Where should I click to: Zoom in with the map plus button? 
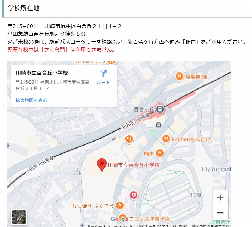coord(220,198)
